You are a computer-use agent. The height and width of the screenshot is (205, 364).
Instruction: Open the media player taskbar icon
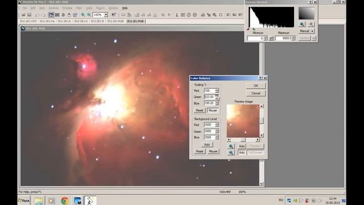coord(52,200)
